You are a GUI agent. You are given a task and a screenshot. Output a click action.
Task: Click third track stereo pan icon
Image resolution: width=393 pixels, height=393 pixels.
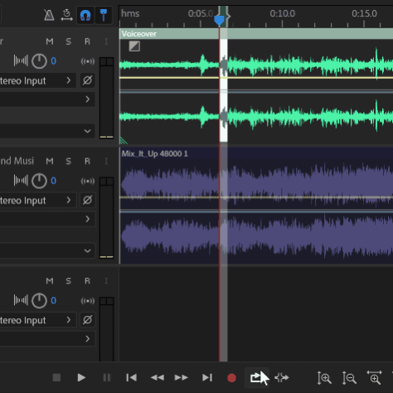tap(88, 301)
